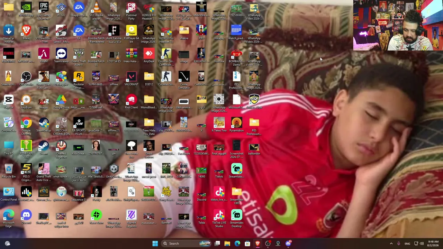This screenshot has width=443, height=249.
Task: Select the qbittorrent setup desktop icon
Action: [61, 194]
